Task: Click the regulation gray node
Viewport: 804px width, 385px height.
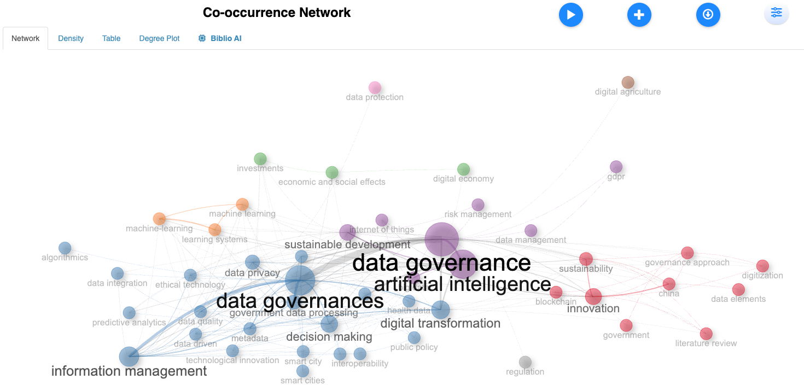Action: (525, 362)
